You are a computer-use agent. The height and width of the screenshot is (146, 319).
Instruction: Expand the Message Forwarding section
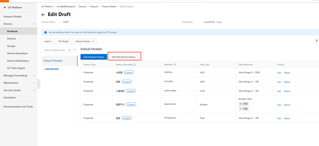[x=34, y=76]
